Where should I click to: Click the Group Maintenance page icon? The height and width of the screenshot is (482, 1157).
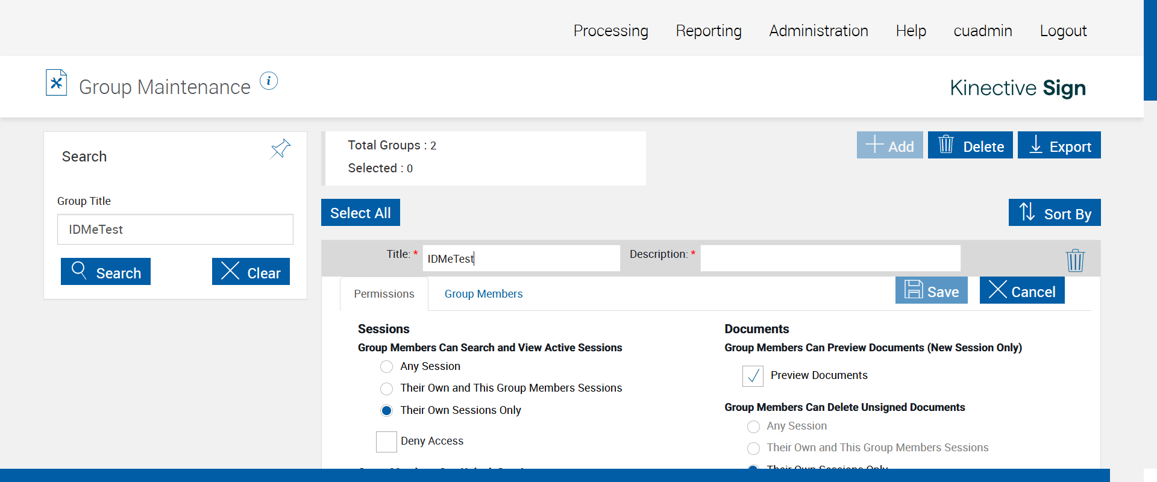(57, 83)
